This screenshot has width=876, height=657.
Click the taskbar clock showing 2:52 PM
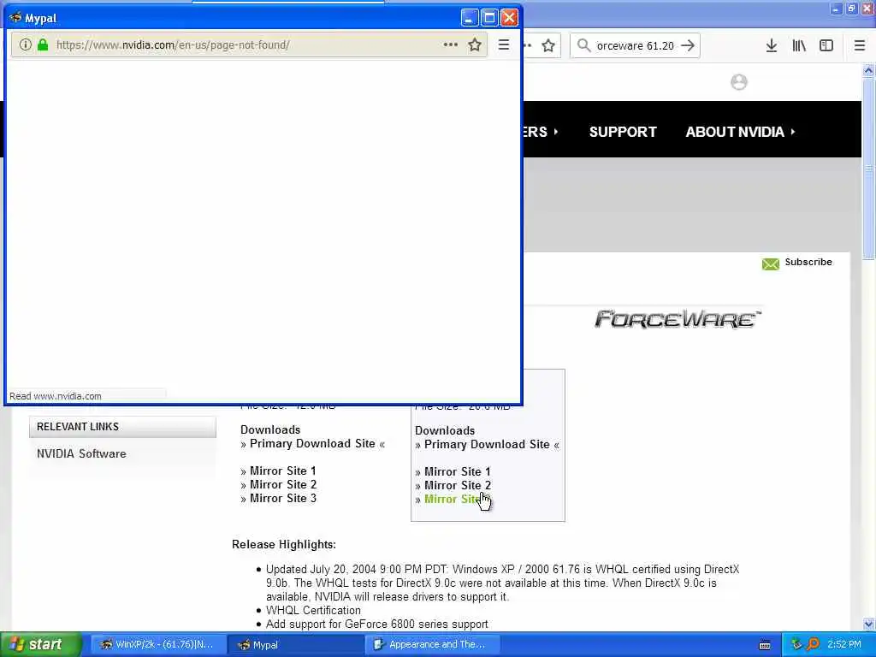(x=844, y=645)
